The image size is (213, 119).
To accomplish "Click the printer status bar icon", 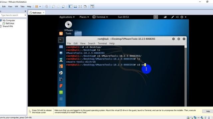I will [x=198, y=118].
